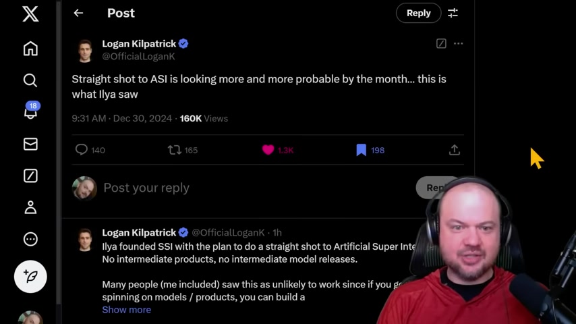Open the Search sidebar icon
The image size is (576, 324).
click(30, 80)
